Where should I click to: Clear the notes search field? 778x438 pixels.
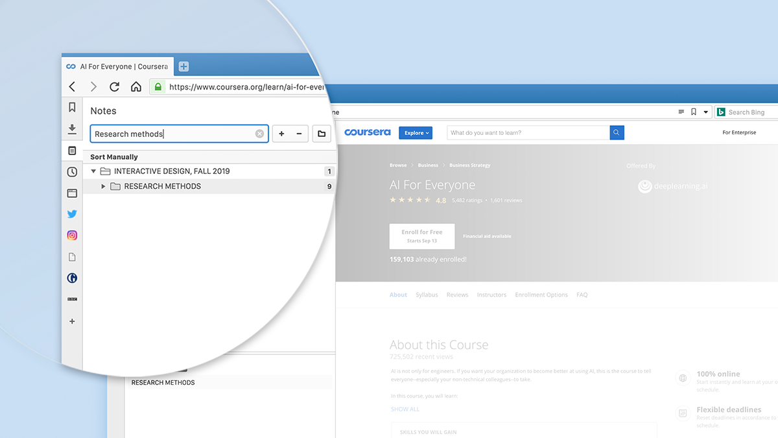(x=259, y=134)
